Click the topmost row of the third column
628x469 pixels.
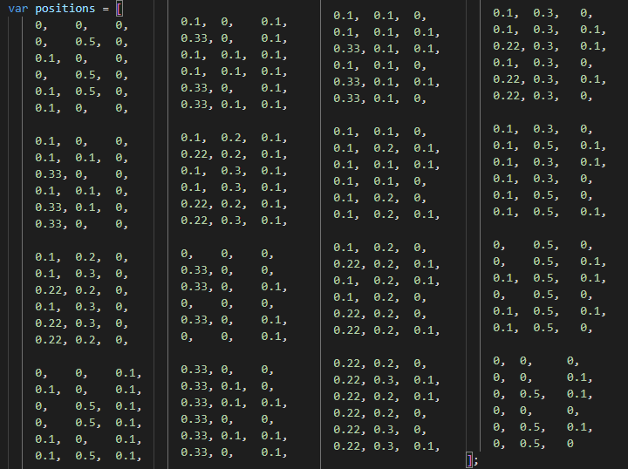(x=380, y=16)
